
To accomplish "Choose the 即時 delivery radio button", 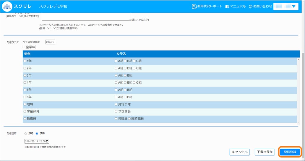I will 26,134.
